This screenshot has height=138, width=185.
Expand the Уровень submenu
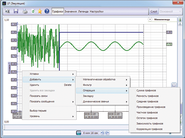pos(49,116)
